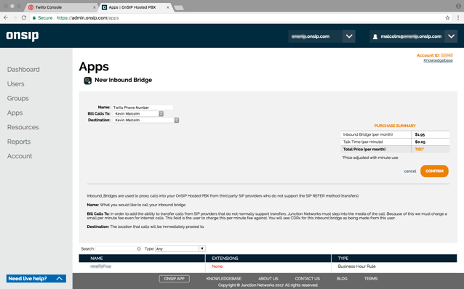
Task: Click Business Hour Rule type cell
Action: point(356,266)
